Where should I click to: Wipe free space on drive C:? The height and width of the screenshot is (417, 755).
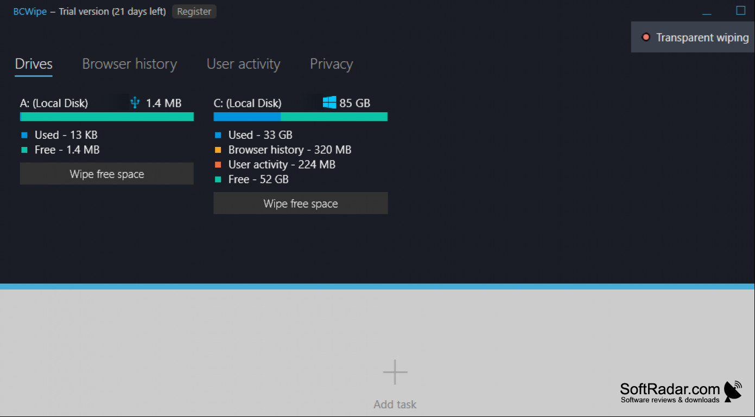tap(301, 203)
